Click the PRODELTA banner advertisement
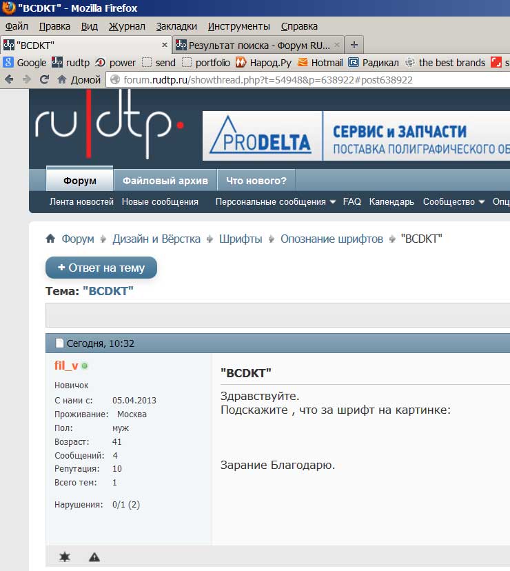 356,136
